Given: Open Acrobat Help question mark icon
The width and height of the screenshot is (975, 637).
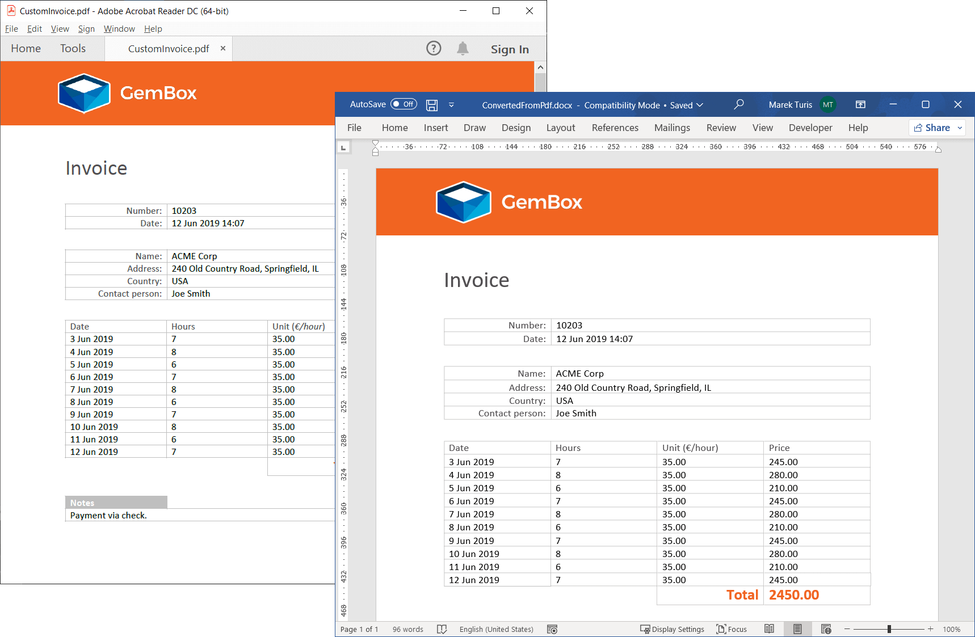Looking at the screenshot, I should point(434,49).
